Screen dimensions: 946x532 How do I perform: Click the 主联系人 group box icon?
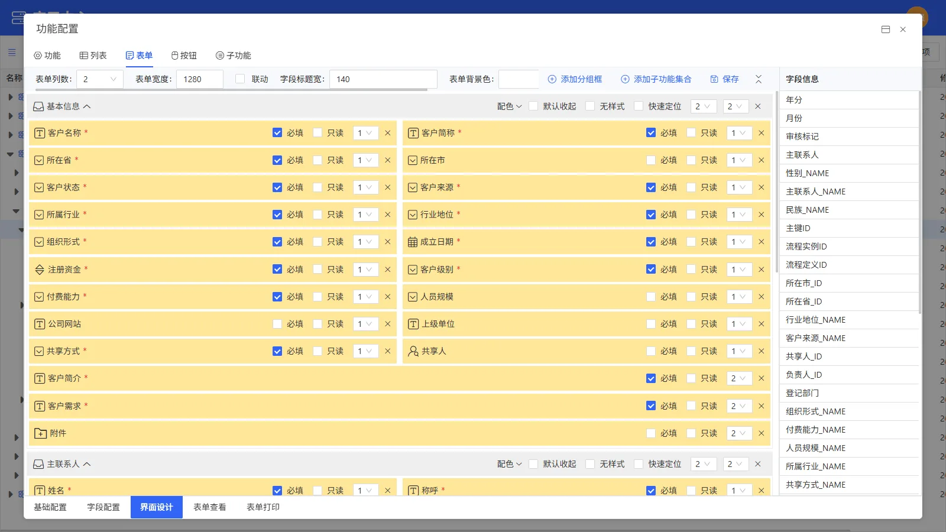(38, 464)
